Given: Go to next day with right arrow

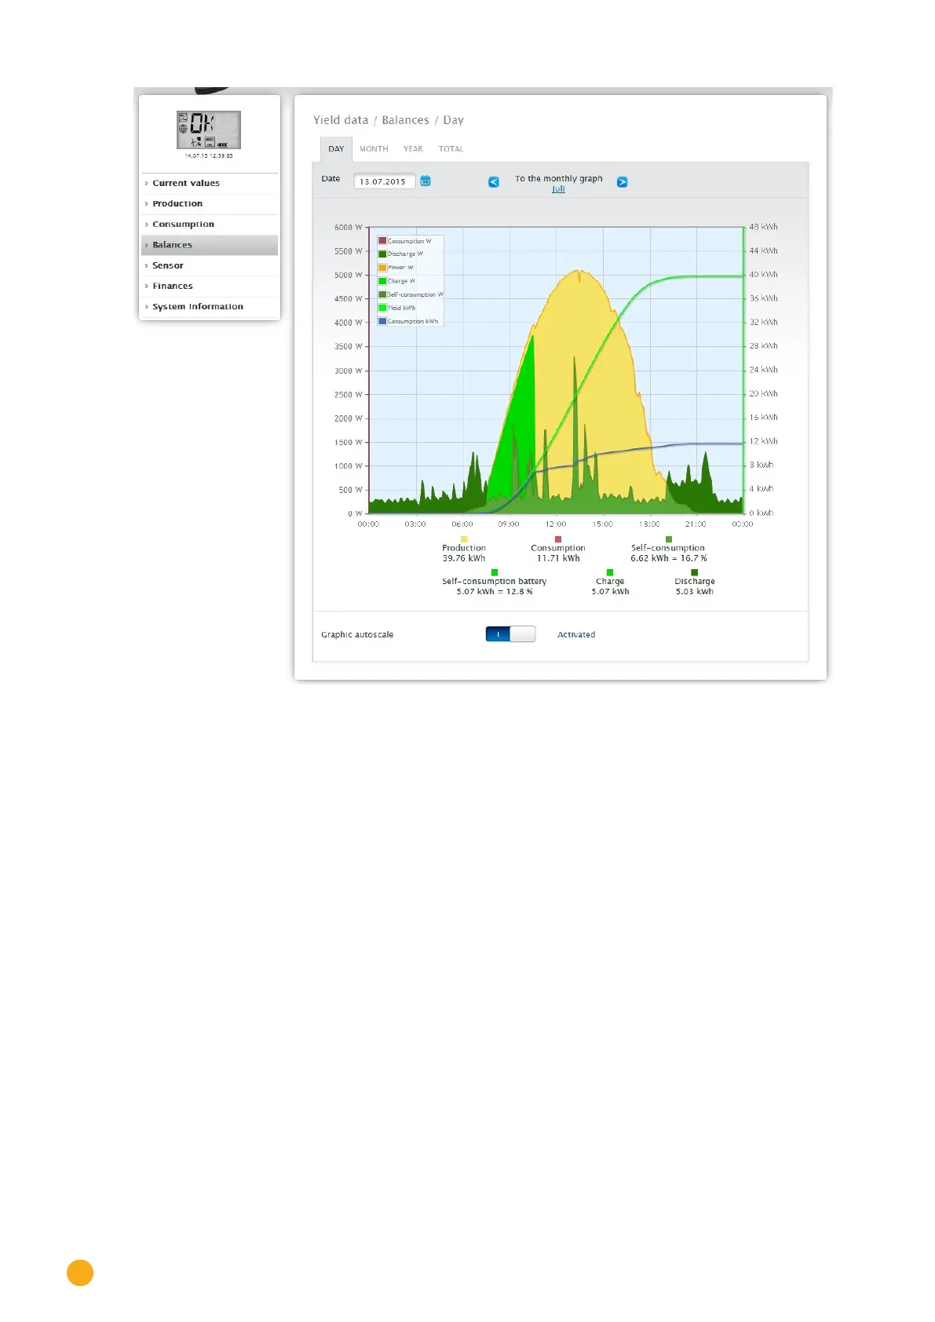Looking at the screenshot, I should pos(622,182).
